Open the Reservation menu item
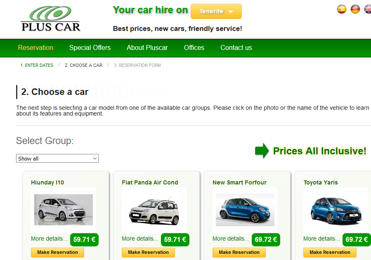371x260 pixels. pyautogui.click(x=35, y=47)
